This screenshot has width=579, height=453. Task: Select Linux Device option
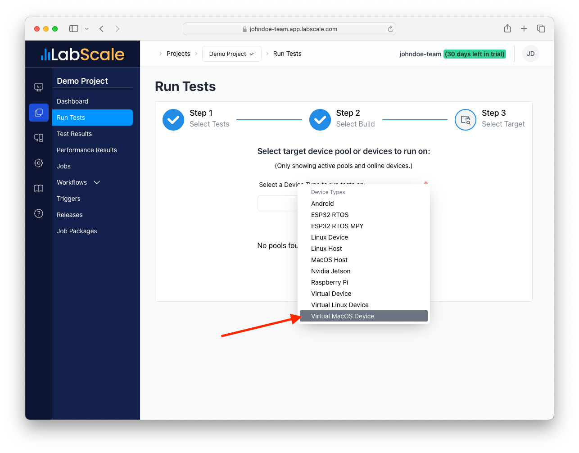point(364,237)
